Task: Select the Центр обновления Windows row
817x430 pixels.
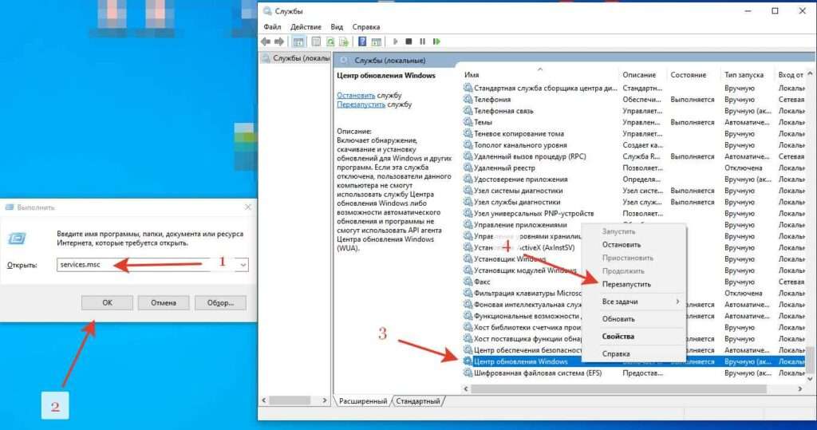Action: tap(633, 361)
